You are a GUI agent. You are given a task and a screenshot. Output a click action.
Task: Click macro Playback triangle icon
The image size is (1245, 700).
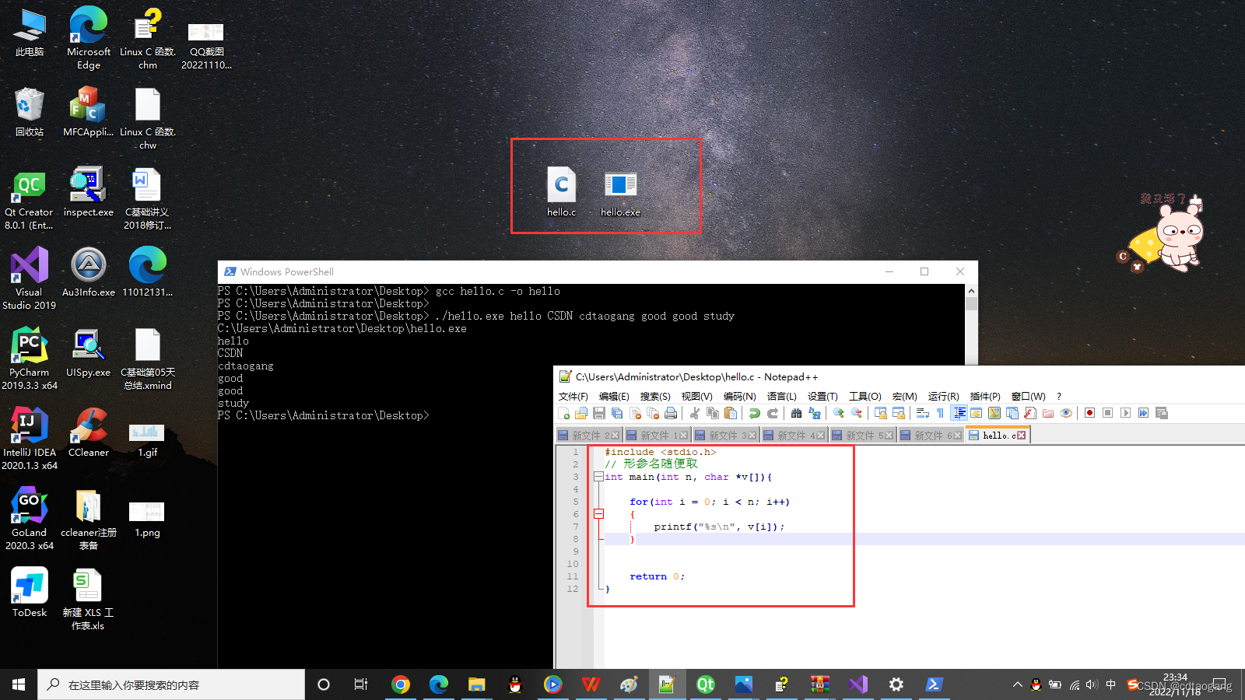(1126, 413)
